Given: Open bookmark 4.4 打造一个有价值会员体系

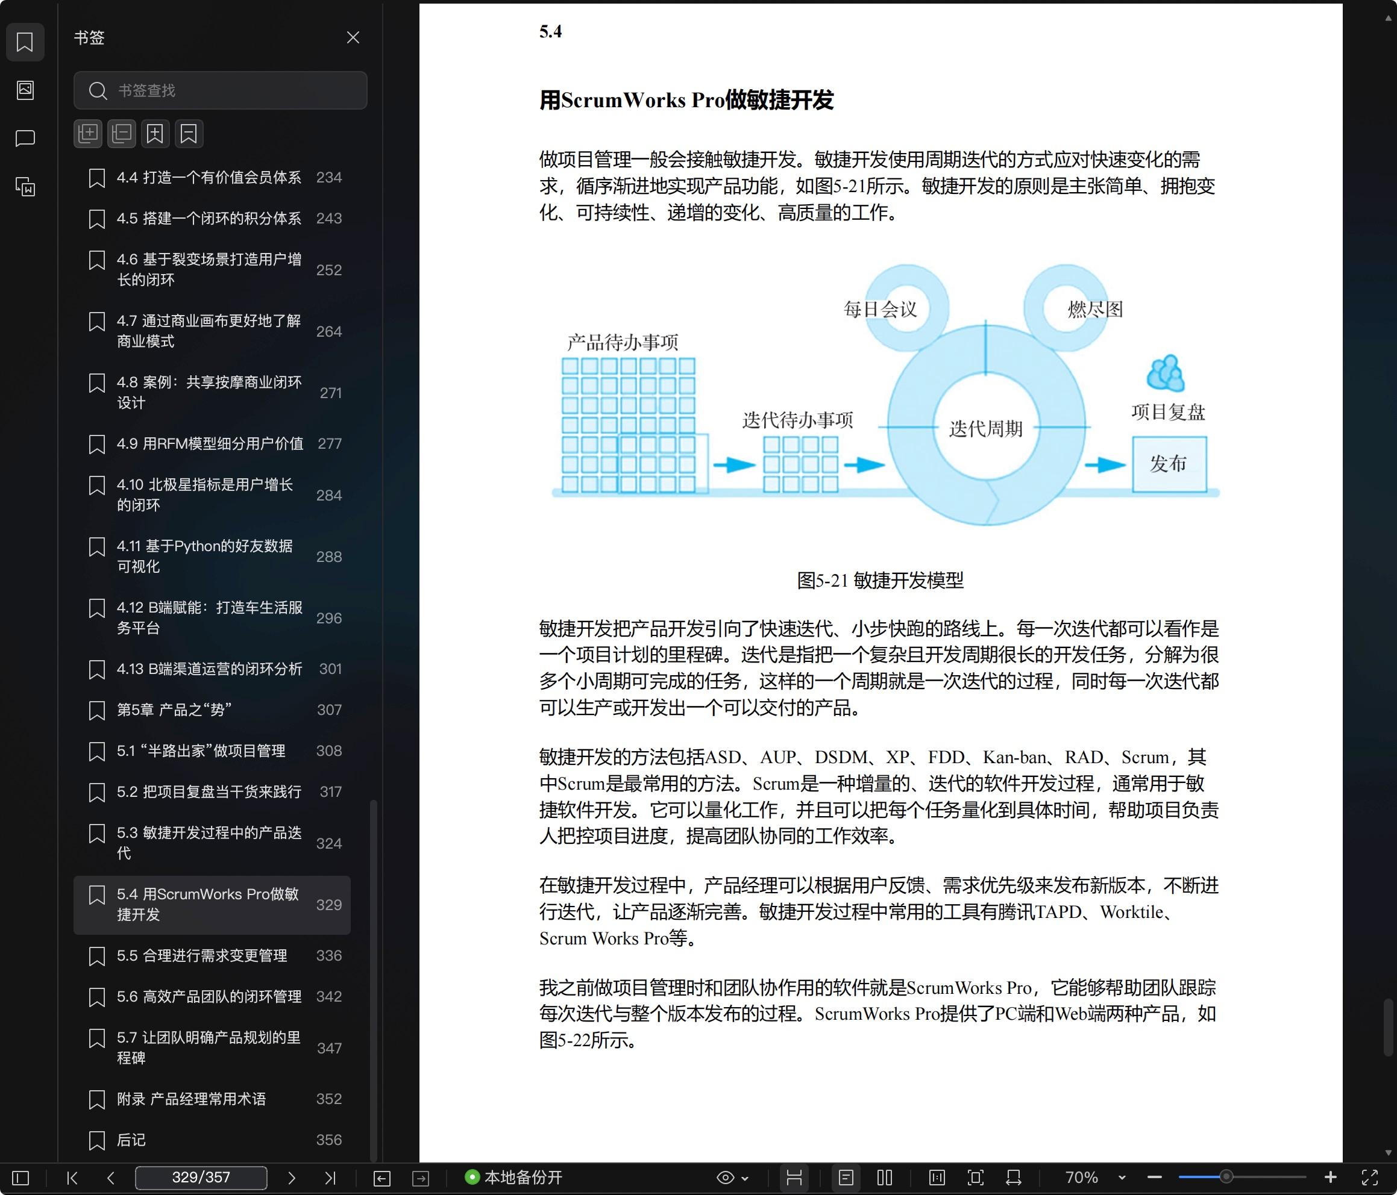Looking at the screenshot, I should point(212,177).
